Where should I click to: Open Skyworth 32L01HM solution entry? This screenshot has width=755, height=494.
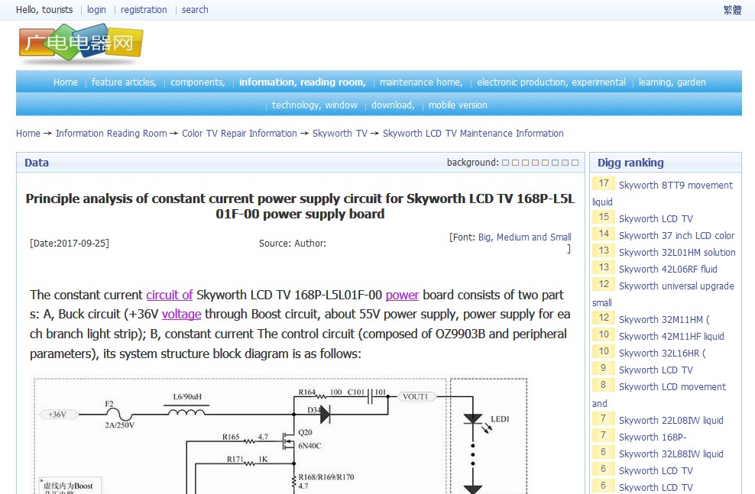click(x=677, y=253)
